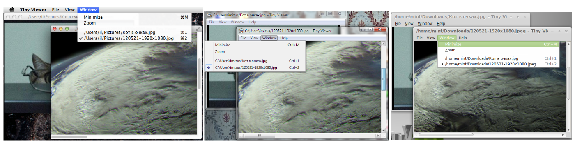Open the Help menu in Linux front window
Viewport: 575px width, 147px height.
(x=462, y=38)
